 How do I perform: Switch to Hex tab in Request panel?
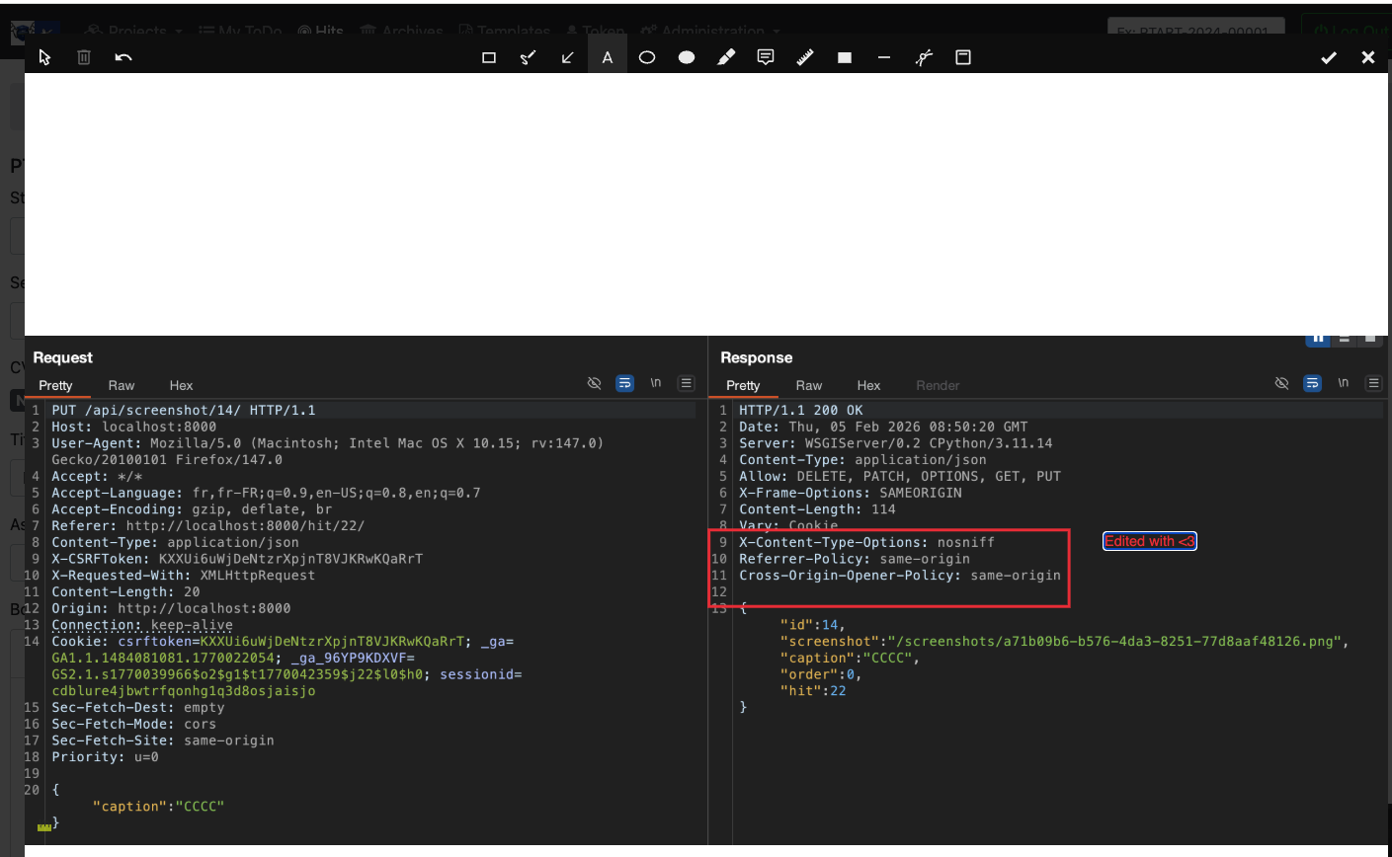point(181,385)
